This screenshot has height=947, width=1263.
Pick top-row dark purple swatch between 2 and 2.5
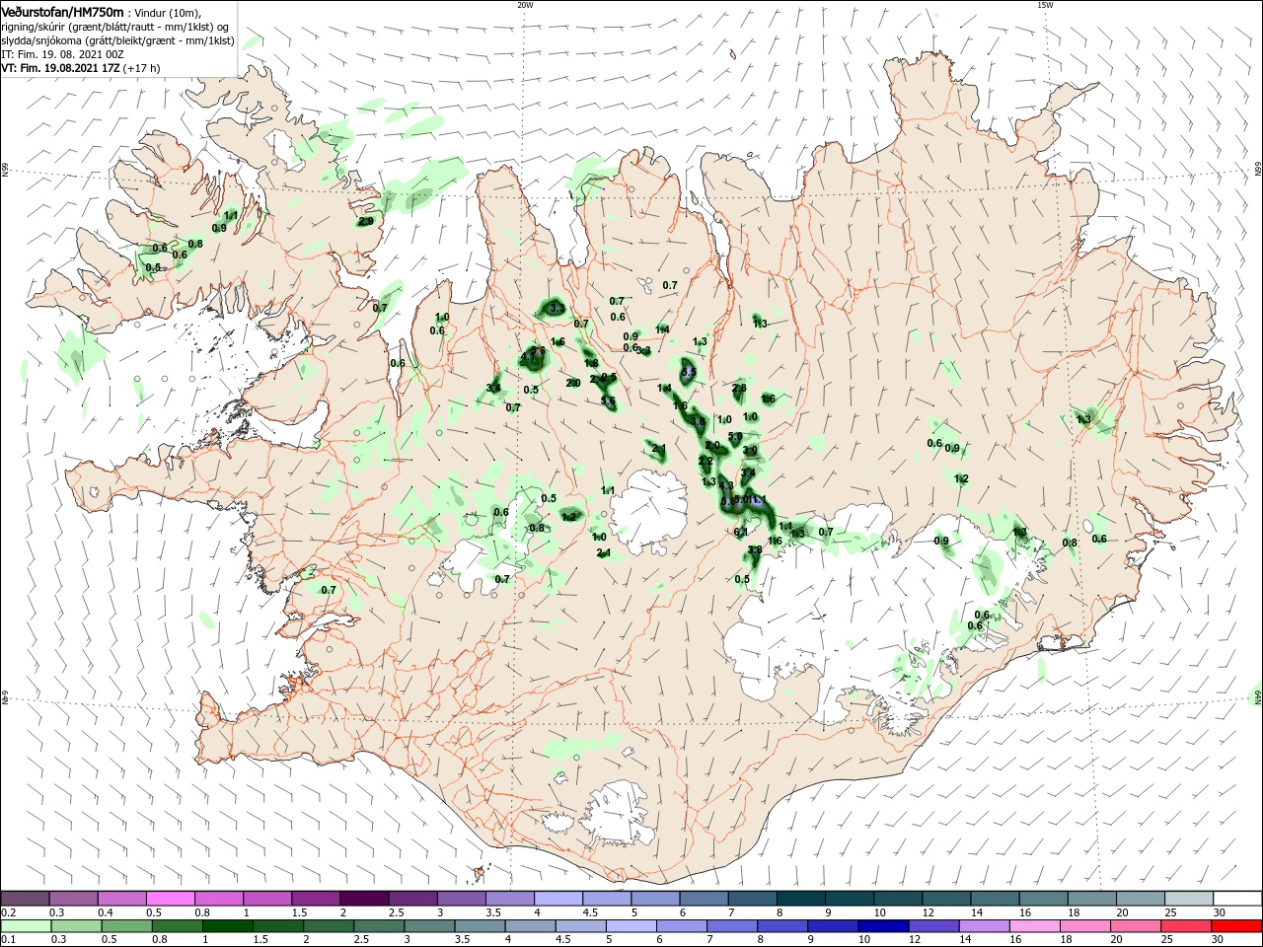click(x=365, y=899)
